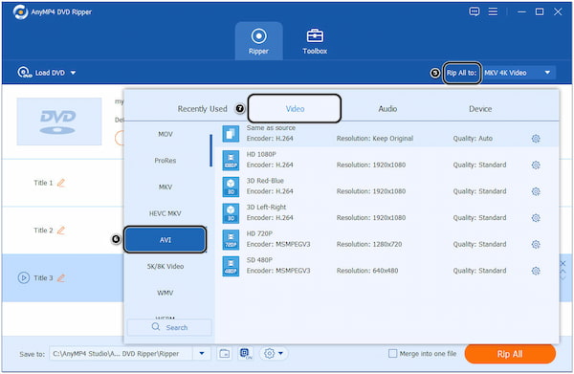Toggle hardware acceleration icon
Screen dimensions: 574x374
(246, 354)
